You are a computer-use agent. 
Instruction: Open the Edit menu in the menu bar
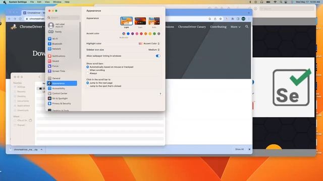coord(39,2)
